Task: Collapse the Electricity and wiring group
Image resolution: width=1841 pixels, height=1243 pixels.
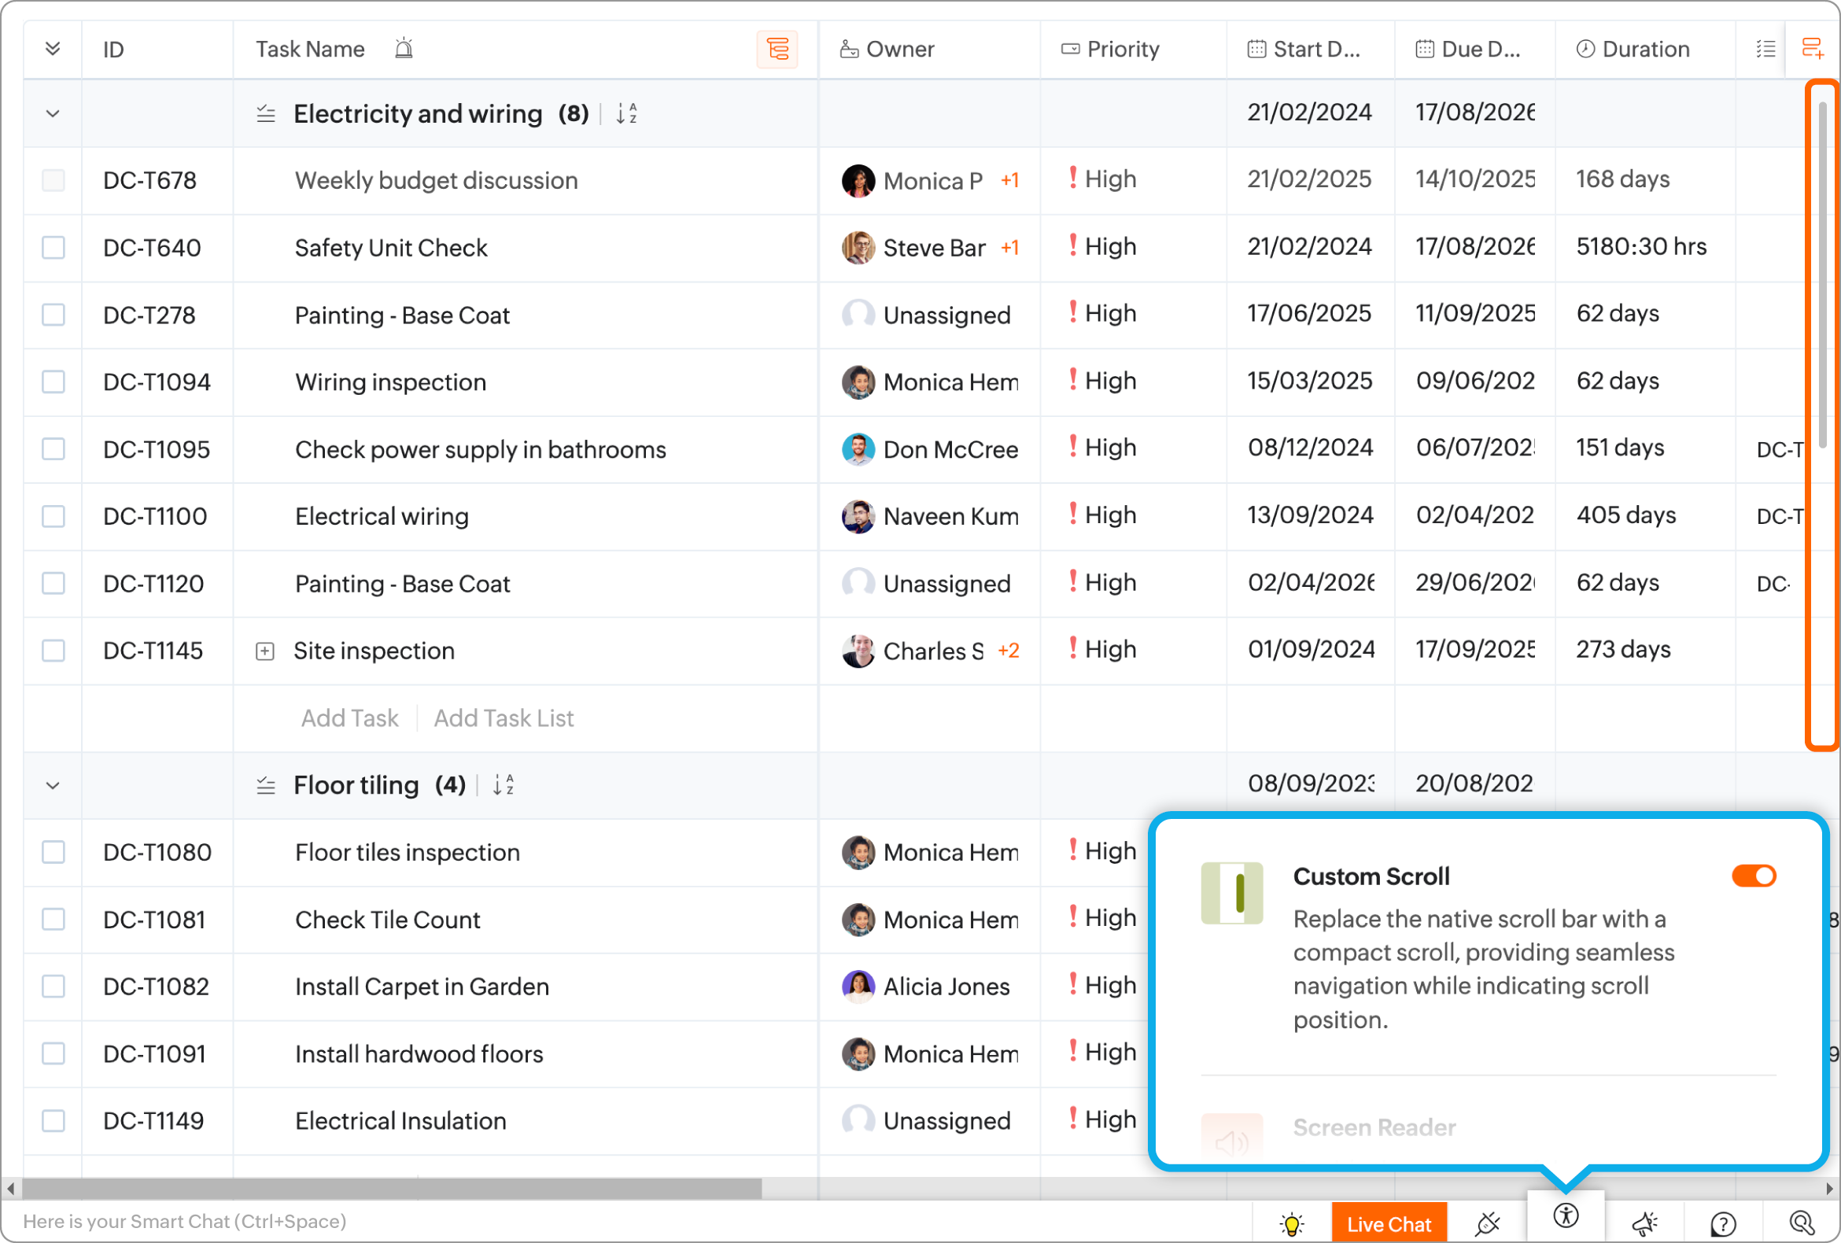Action: (x=53, y=114)
